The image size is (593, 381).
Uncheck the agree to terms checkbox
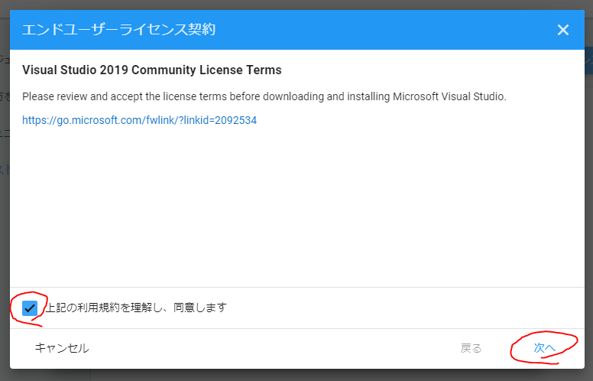30,308
